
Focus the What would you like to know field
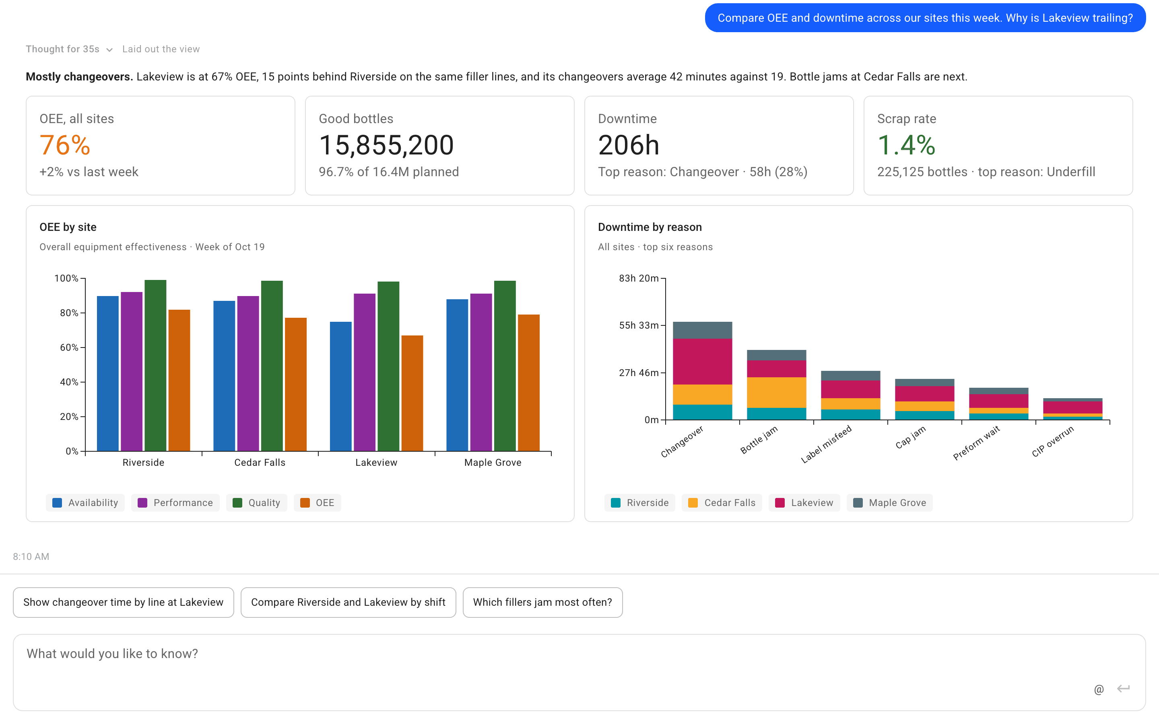[x=579, y=672]
